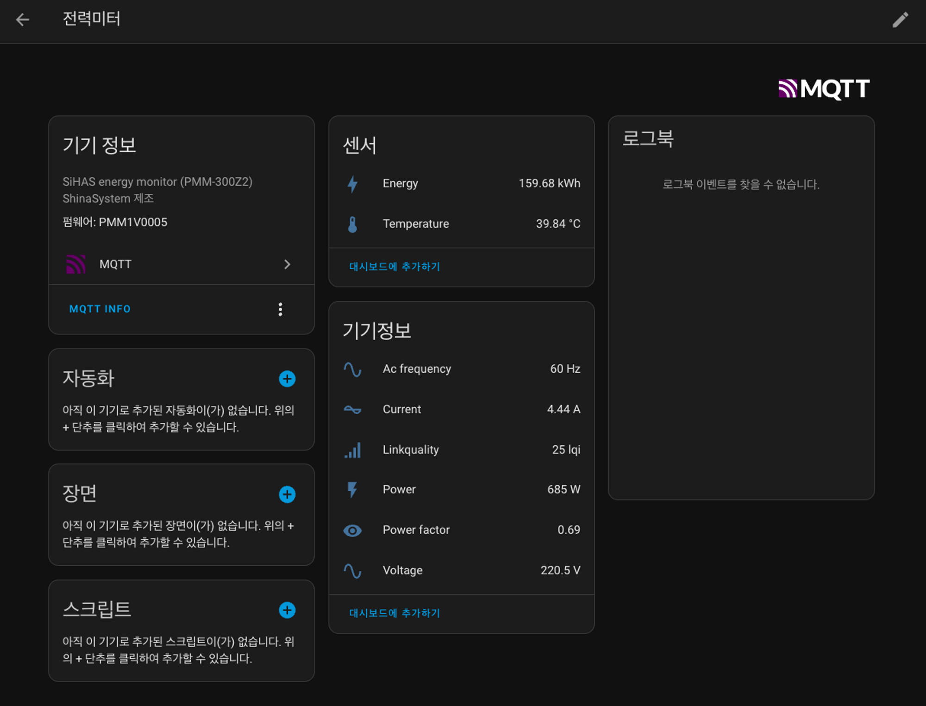Viewport: 926px width, 706px height.
Task: Click the Linkquality signal bars icon
Action: 352,450
